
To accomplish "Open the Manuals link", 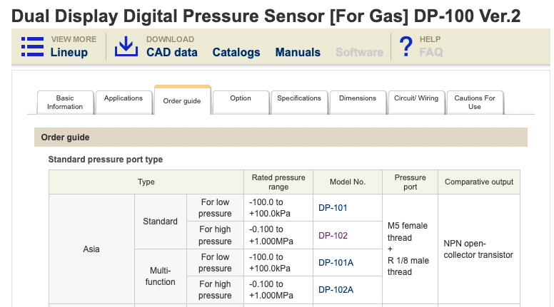I will (x=298, y=52).
